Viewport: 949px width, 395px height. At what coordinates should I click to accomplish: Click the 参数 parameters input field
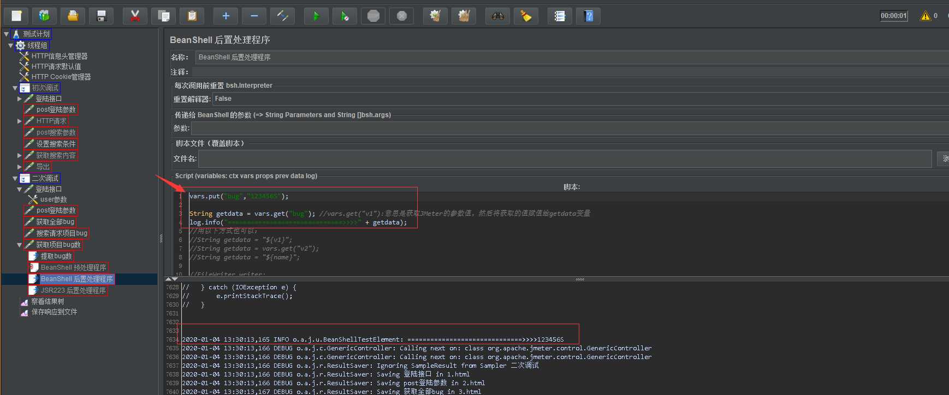point(570,128)
